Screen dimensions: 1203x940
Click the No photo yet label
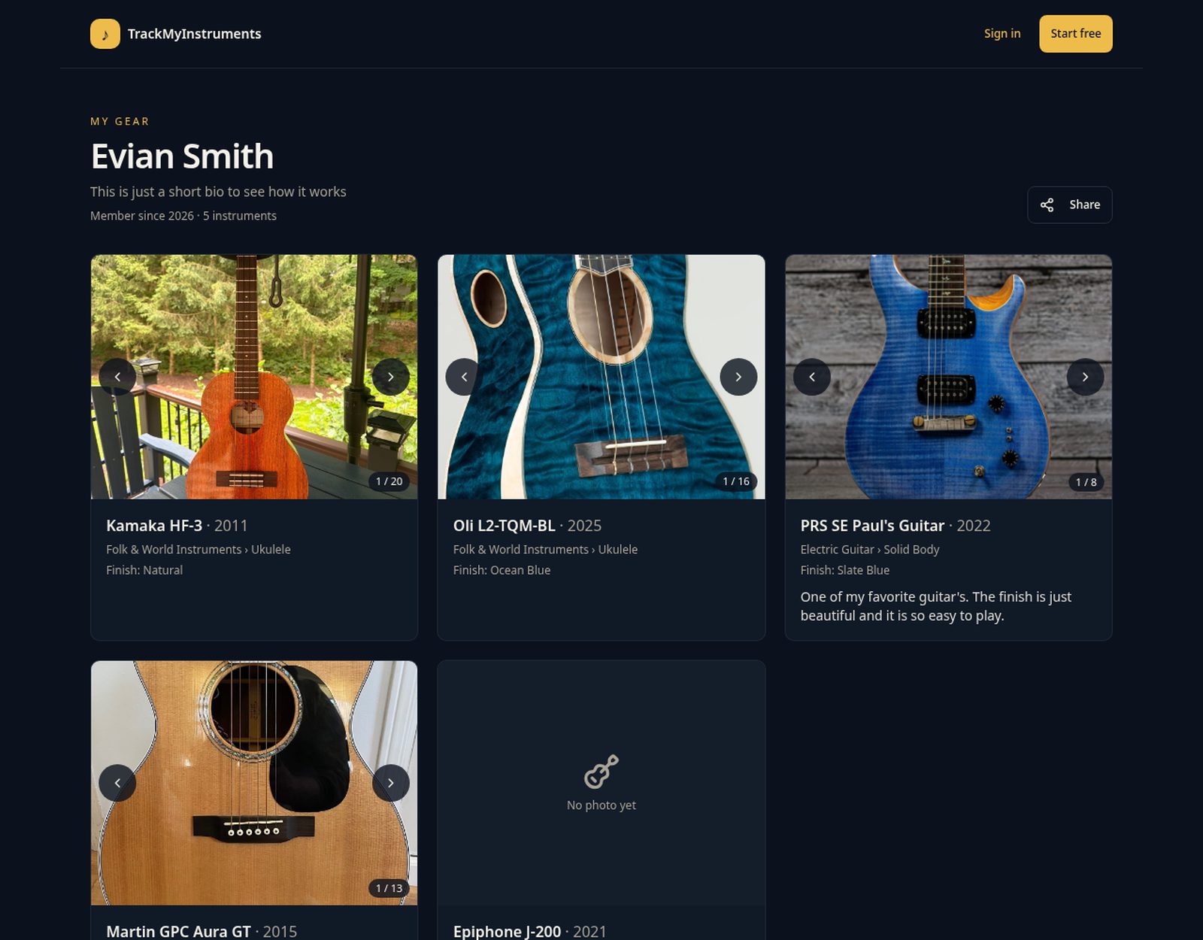point(601,805)
